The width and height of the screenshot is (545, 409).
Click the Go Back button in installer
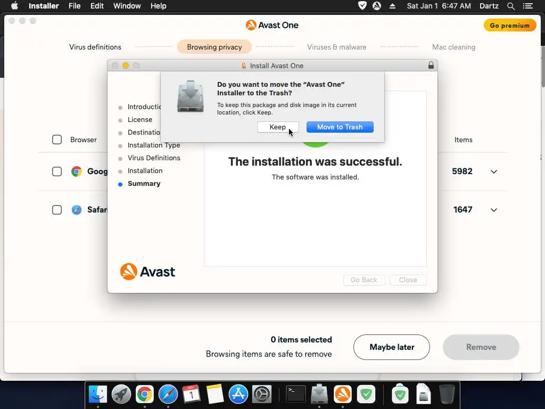coord(364,280)
